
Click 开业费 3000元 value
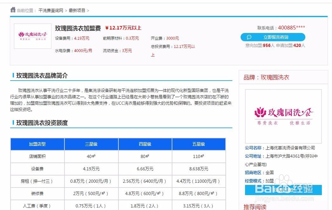click(x=172, y=38)
